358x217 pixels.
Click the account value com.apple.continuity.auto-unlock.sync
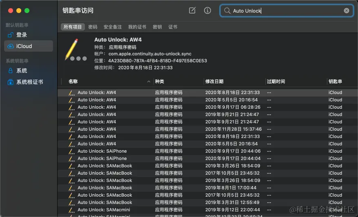click(x=150, y=54)
